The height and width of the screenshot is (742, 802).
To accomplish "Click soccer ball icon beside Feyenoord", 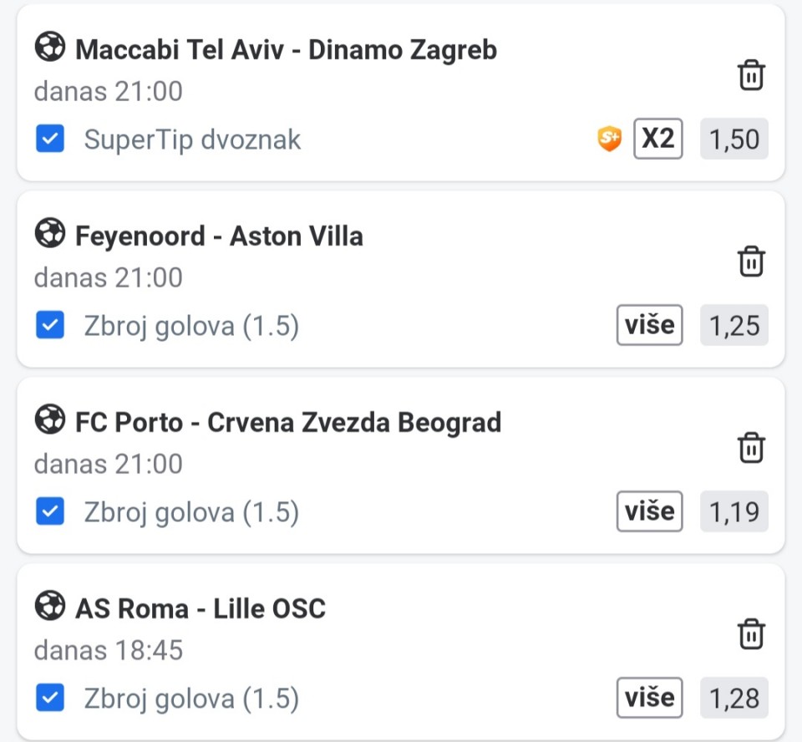I will coord(49,235).
